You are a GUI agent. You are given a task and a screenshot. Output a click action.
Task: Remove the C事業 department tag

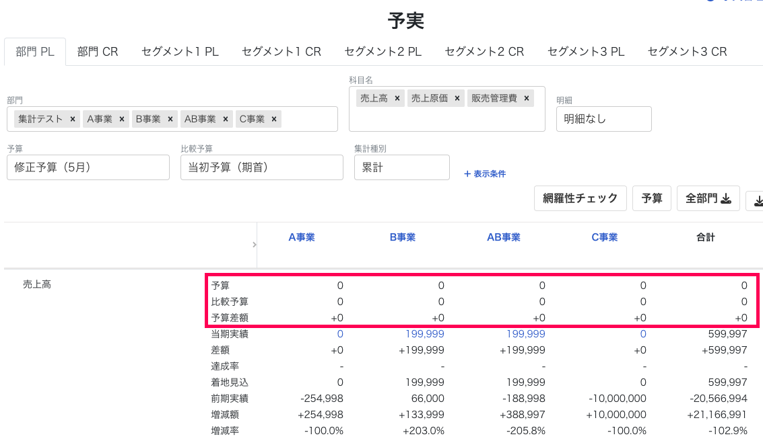point(274,119)
